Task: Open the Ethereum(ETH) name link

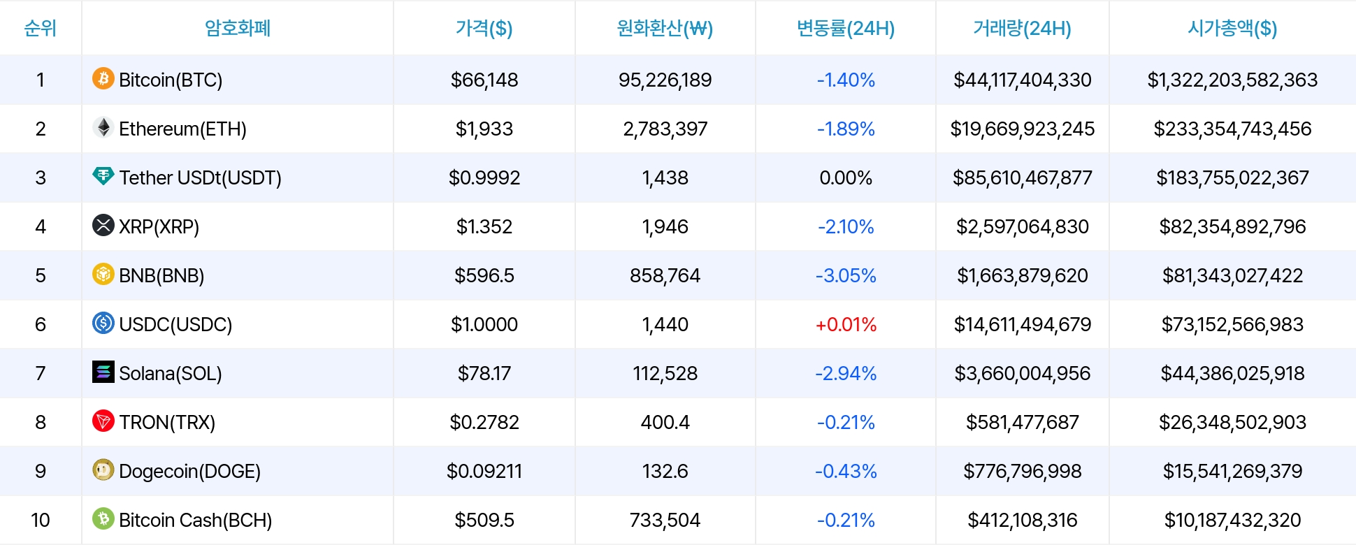Action: 182,129
